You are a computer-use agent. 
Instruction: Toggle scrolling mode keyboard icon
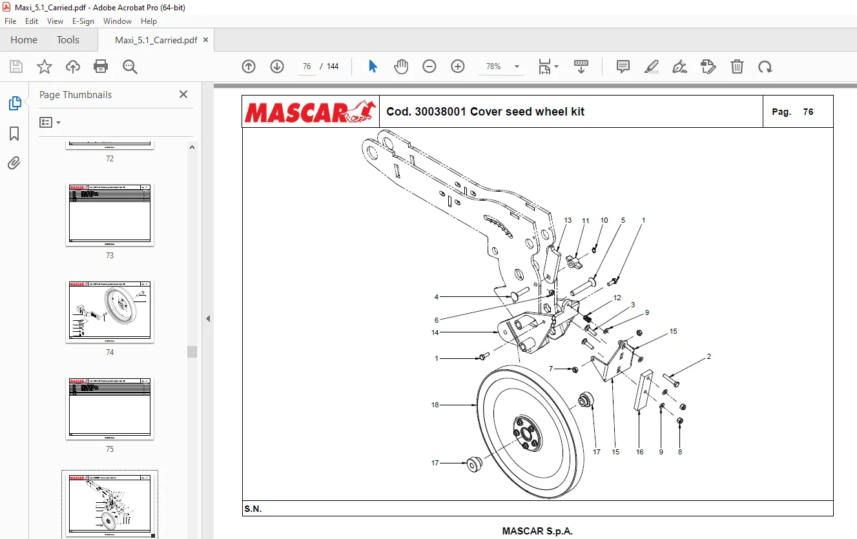point(581,66)
